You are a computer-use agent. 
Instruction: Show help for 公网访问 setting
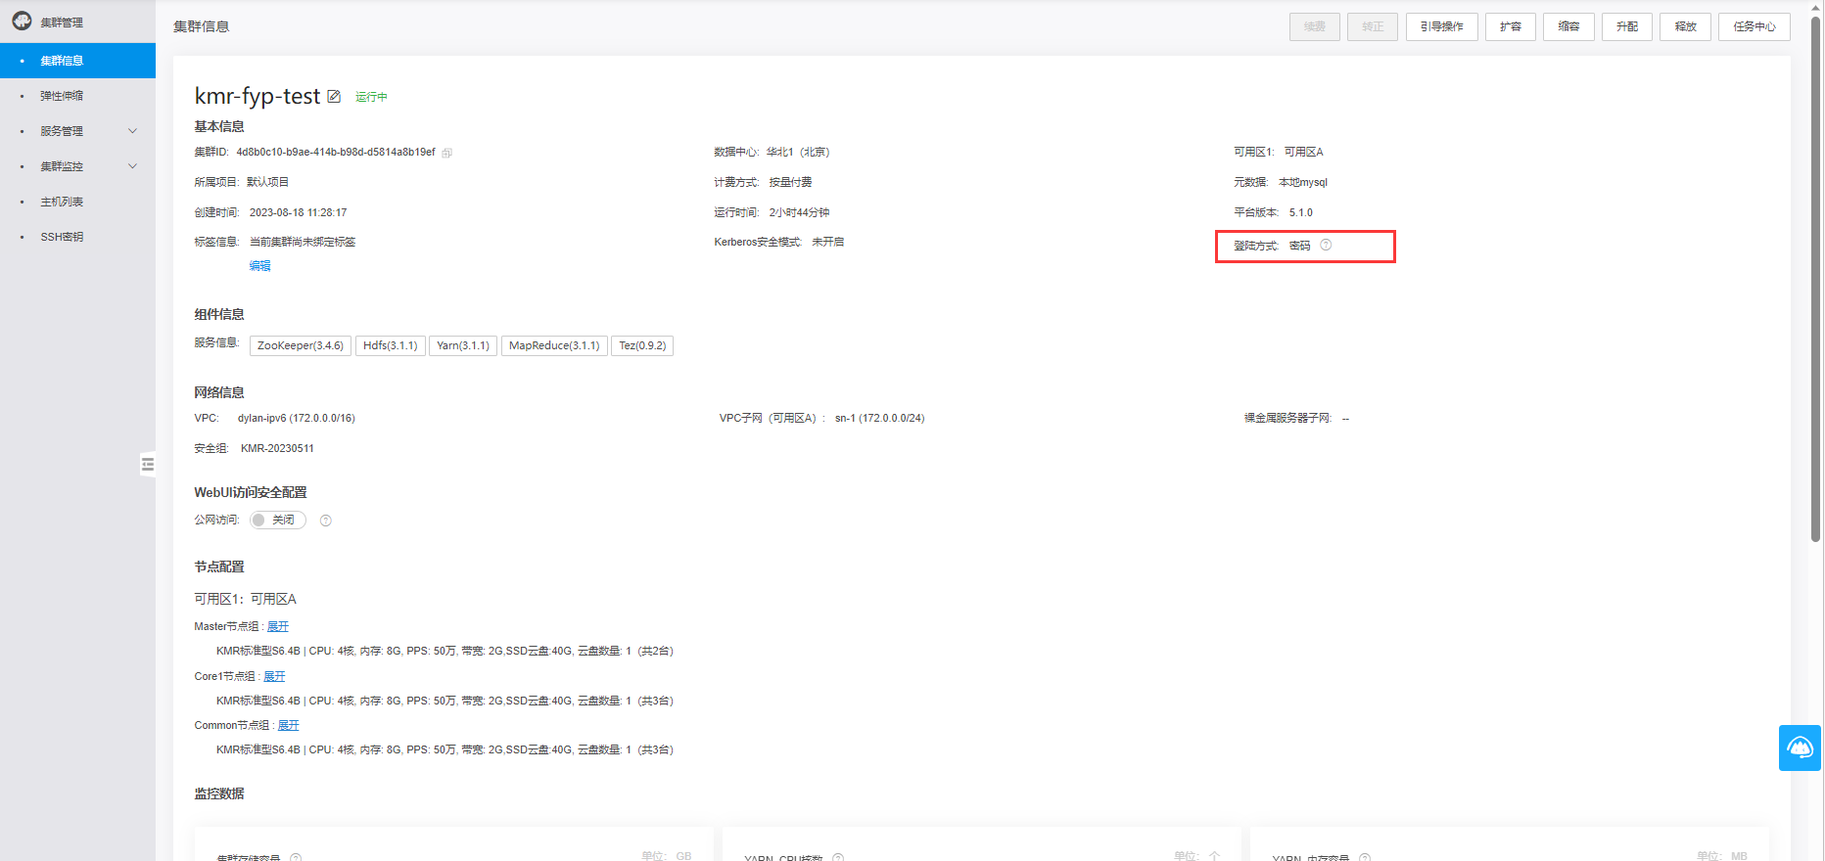326,521
